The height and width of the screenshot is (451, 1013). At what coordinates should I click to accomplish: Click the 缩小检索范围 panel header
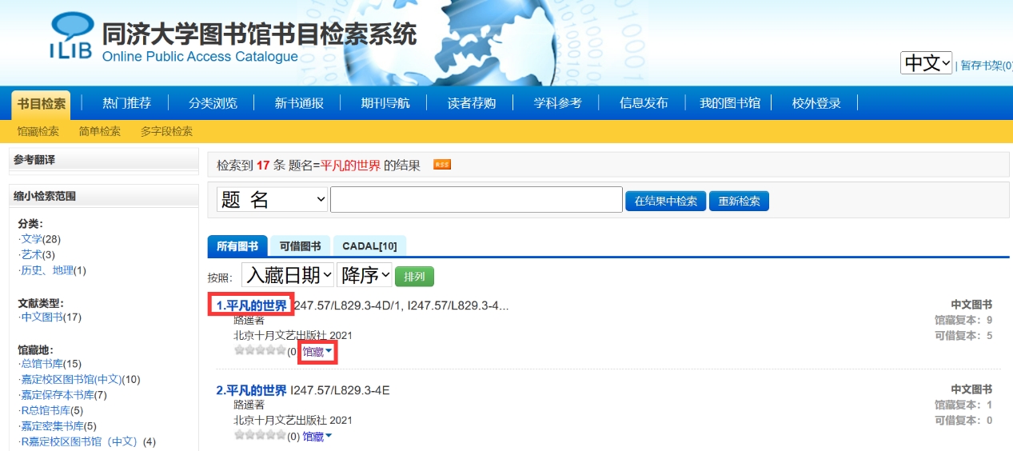pyautogui.click(x=103, y=196)
